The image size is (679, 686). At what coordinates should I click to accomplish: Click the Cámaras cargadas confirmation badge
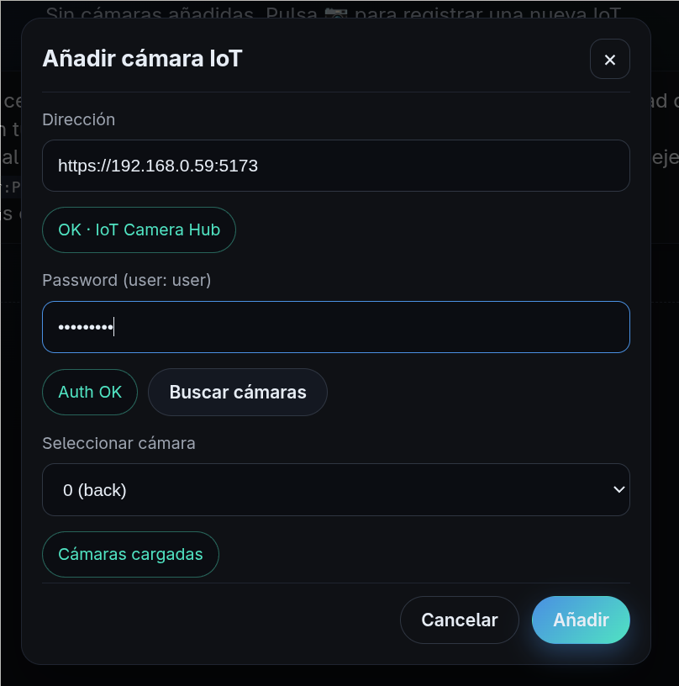[130, 554]
